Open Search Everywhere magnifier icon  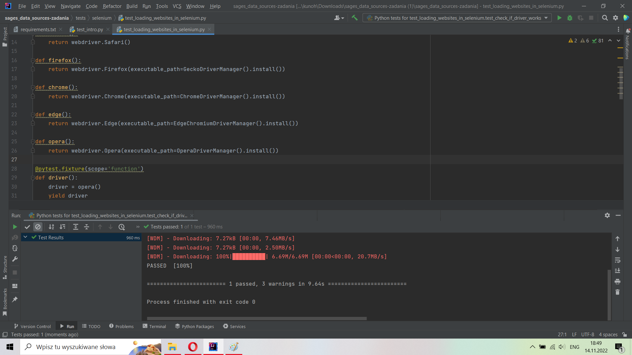[605, 18]
